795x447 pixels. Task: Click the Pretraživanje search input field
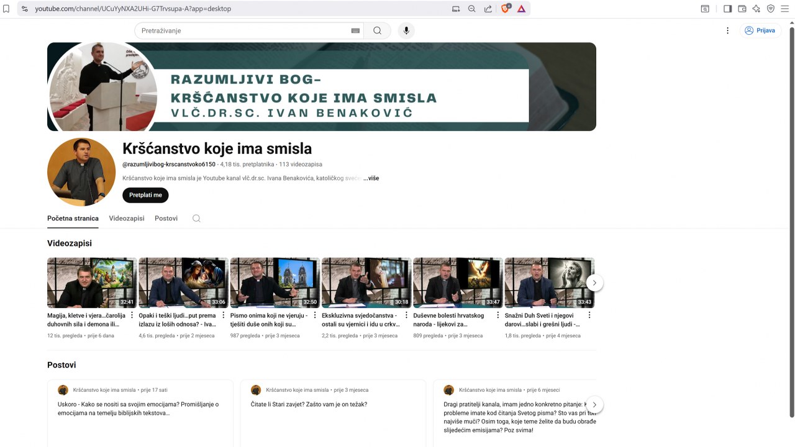(x=242, y=30)
